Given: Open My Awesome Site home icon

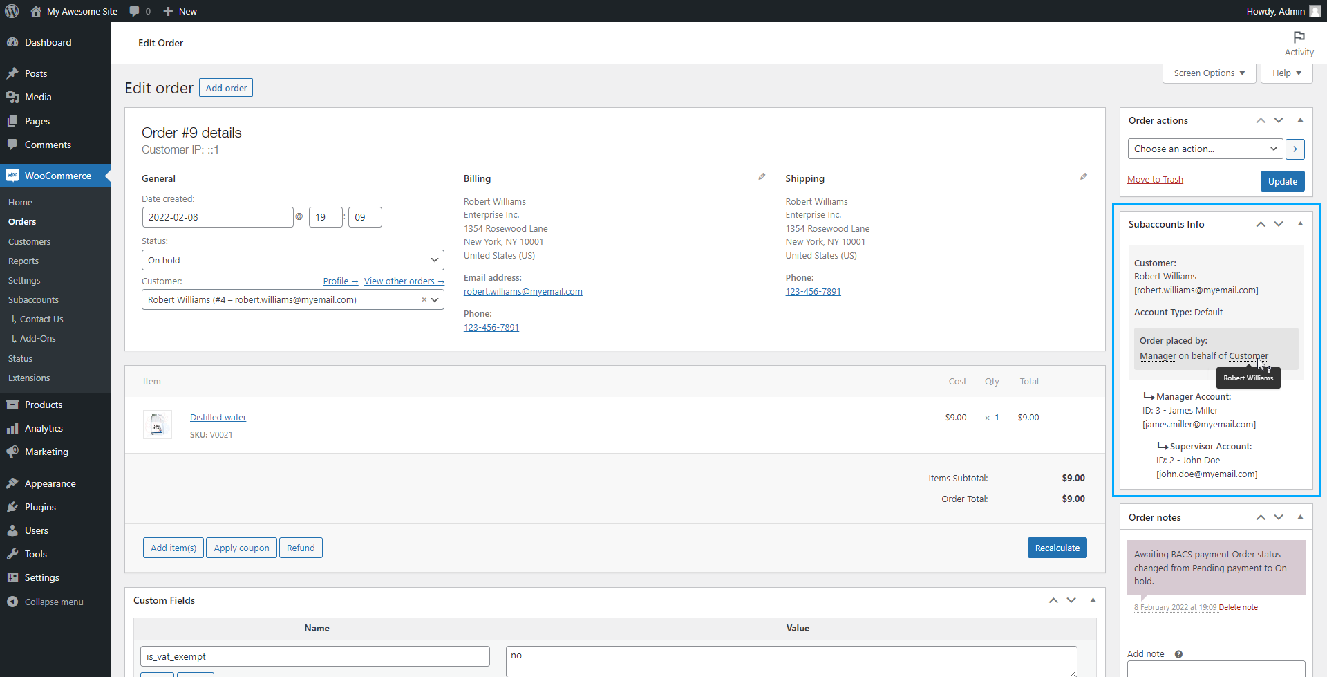Looking at the screenshot, I should coord(36,11).
